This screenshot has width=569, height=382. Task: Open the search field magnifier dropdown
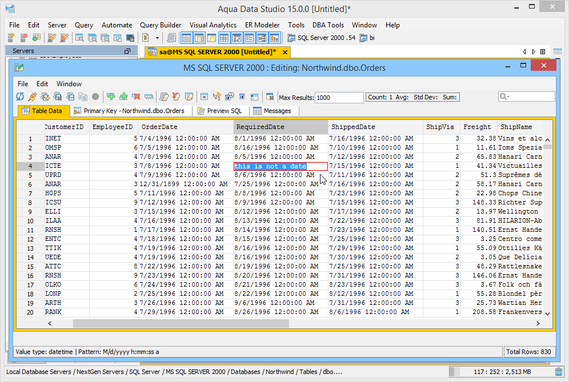coord(505,96)
